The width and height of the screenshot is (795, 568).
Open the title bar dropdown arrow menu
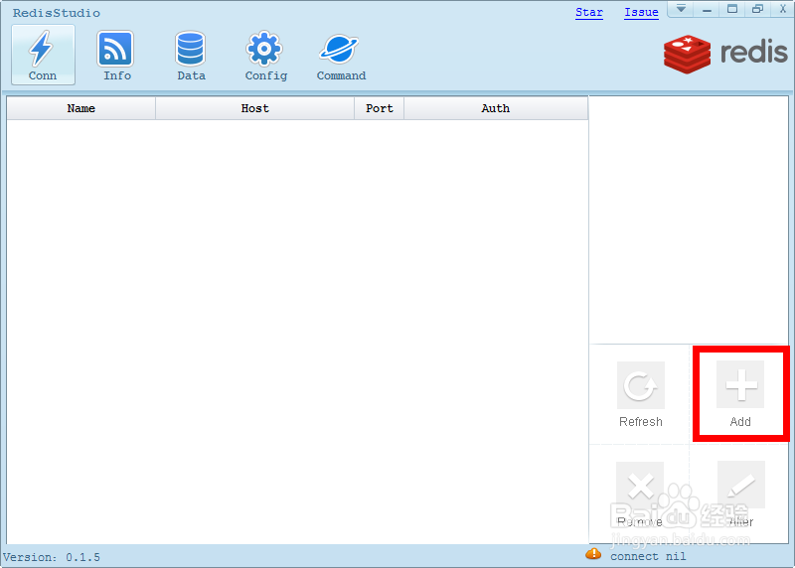[x=681, y=9]
